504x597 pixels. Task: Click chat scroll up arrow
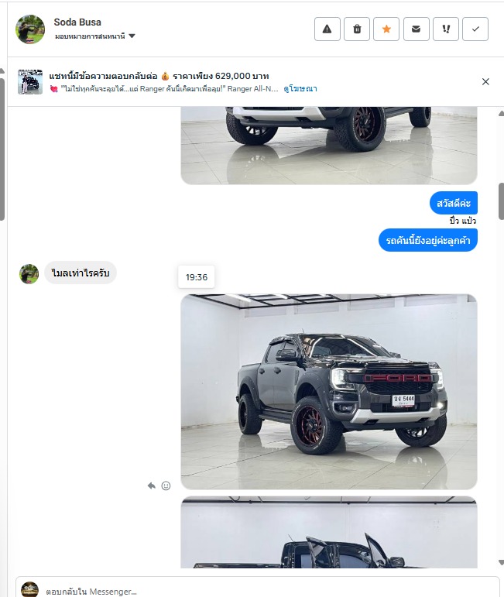tap(501, 114)
